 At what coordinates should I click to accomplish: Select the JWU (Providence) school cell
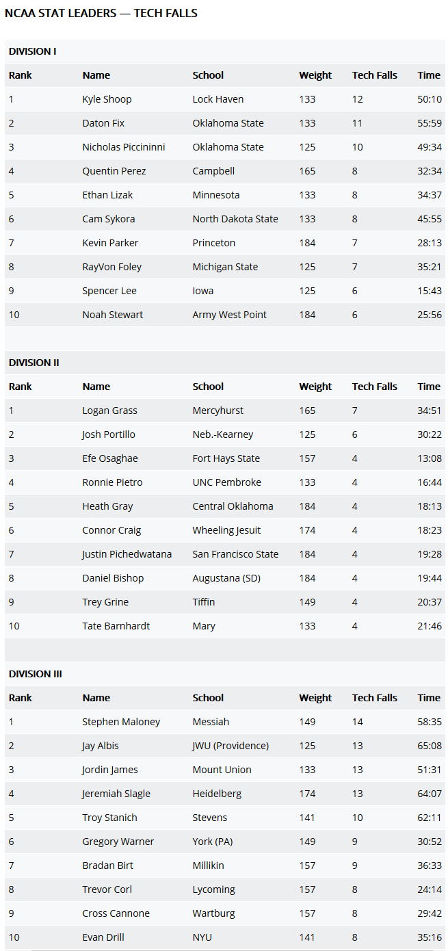(x=230, y=746)
